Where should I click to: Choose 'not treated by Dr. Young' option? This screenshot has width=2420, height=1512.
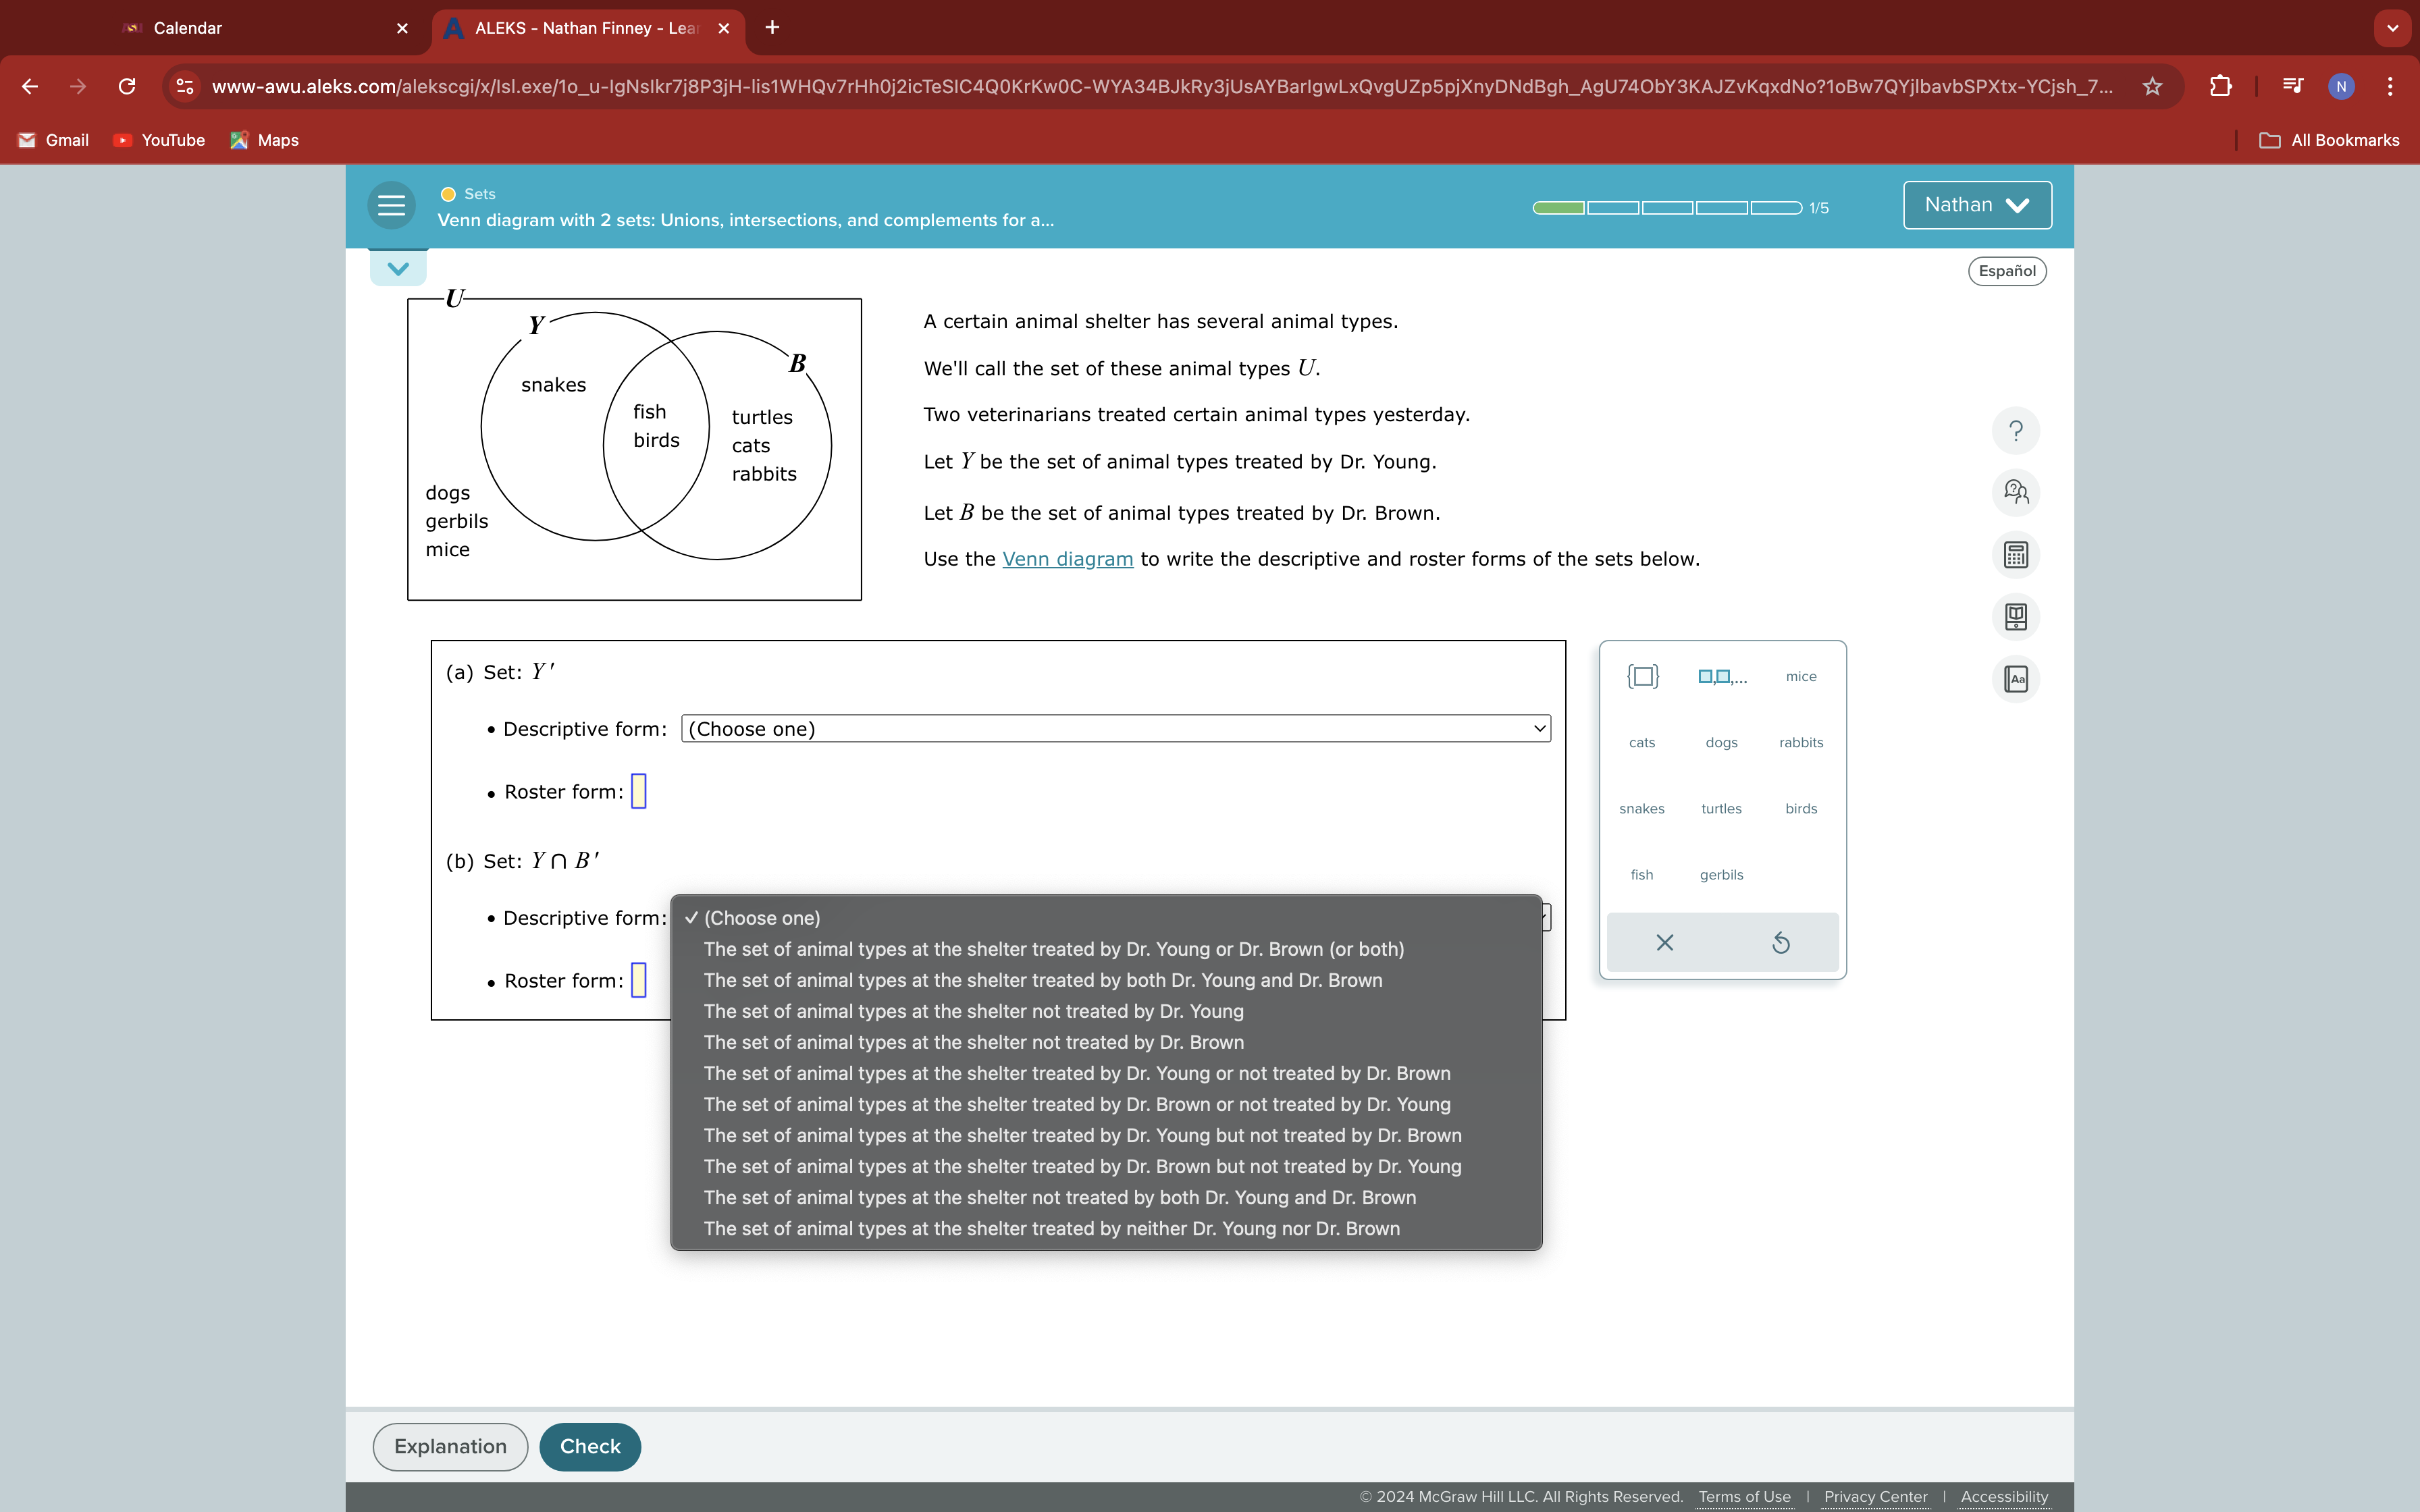click(x=973, y=1011)
